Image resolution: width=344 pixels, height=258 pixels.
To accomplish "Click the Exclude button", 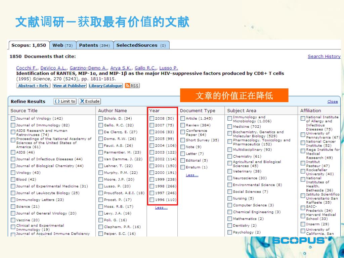I will tap(90, 101).
